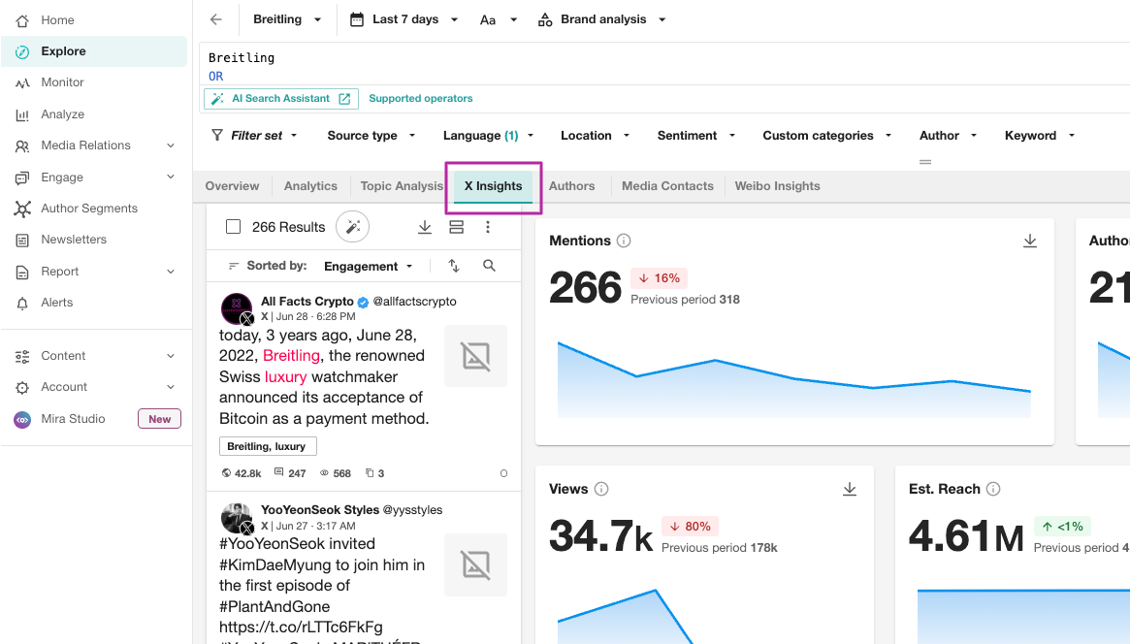Click the drag handle below filters
The width and height of the screenshot is (1130, 644).
pyautogui.click(x=925, y=162)
